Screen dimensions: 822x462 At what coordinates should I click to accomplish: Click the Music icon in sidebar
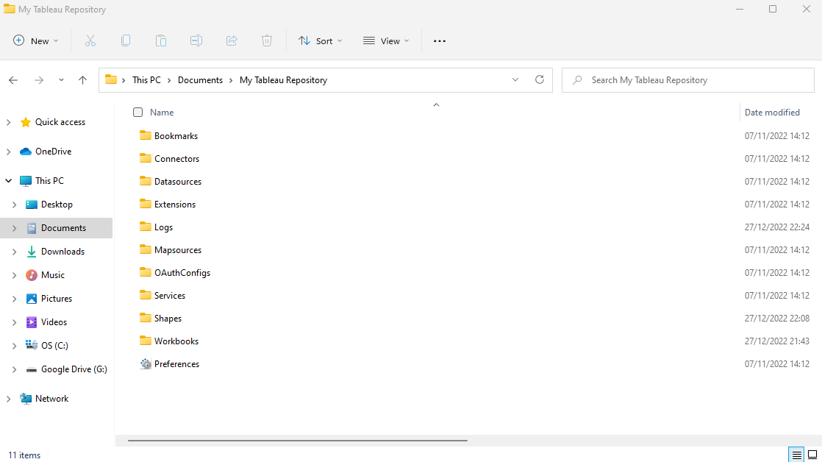(x=32, y=275)
